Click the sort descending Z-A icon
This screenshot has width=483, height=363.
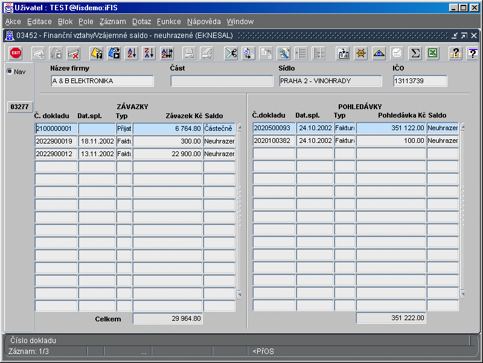click(x=149, y=54)
